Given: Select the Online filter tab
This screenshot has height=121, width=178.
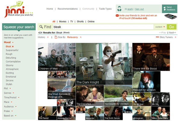Looking at the screenshot, I should [91, 21].
